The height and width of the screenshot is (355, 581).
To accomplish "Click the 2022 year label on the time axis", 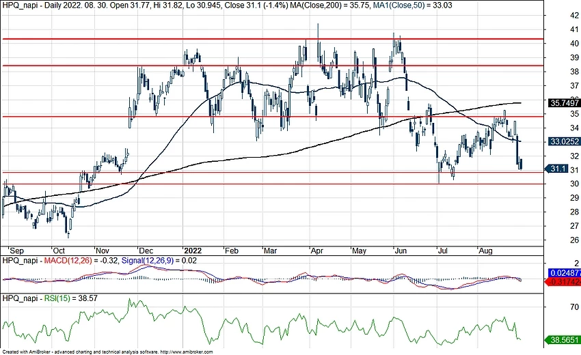I will tap(193, 251).
